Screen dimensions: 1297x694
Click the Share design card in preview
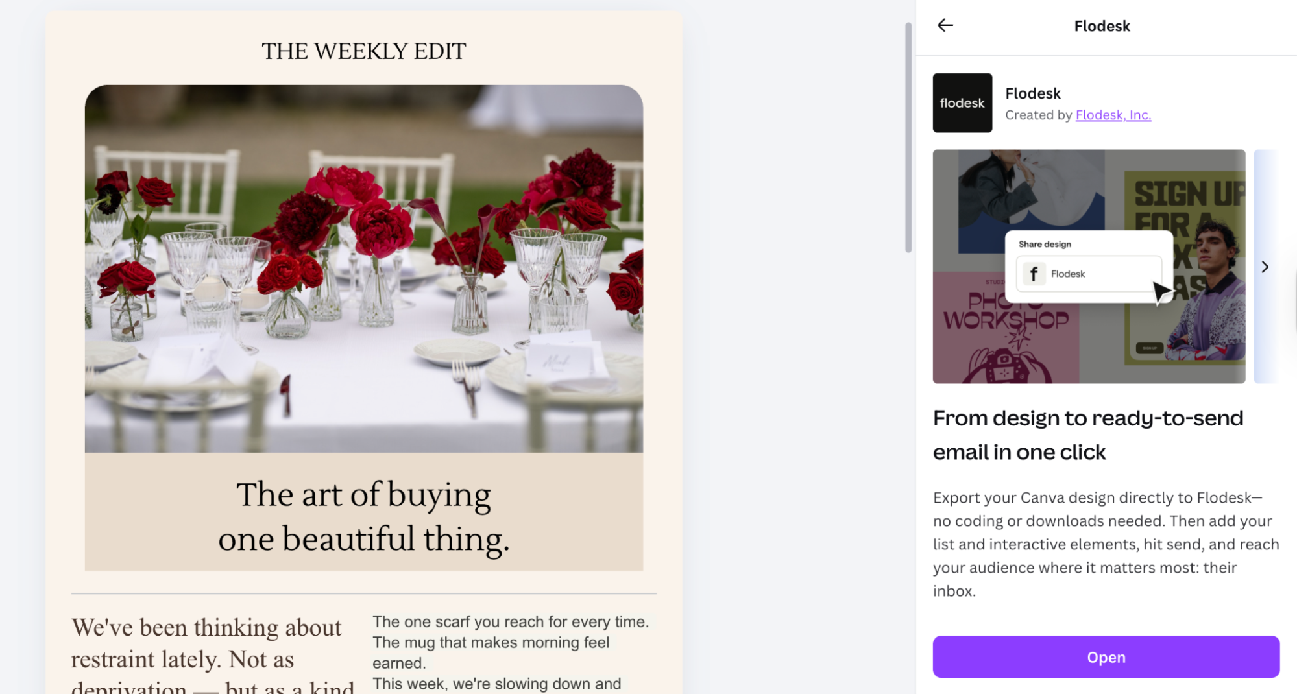pos(1089,266)
